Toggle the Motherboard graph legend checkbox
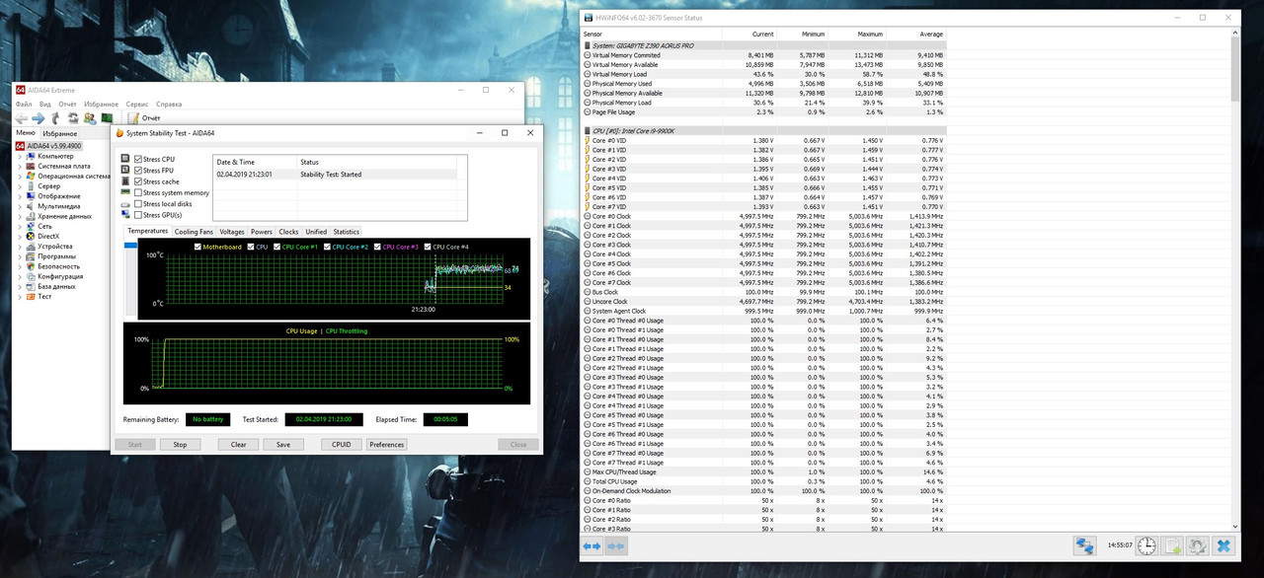This screenshot has width=1264, height=578. 197,247
